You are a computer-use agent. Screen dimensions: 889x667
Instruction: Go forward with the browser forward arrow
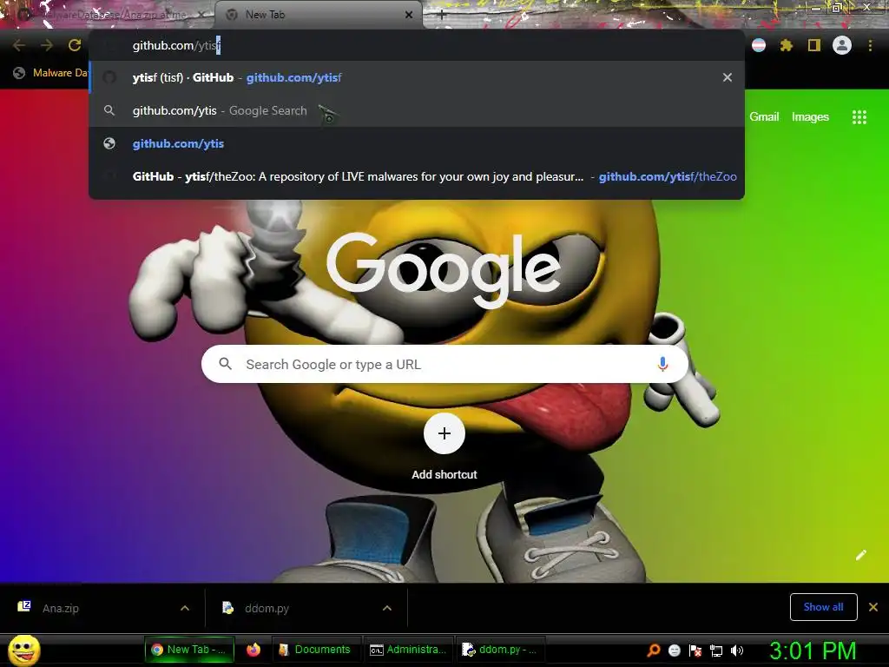[x=47, y=45]
